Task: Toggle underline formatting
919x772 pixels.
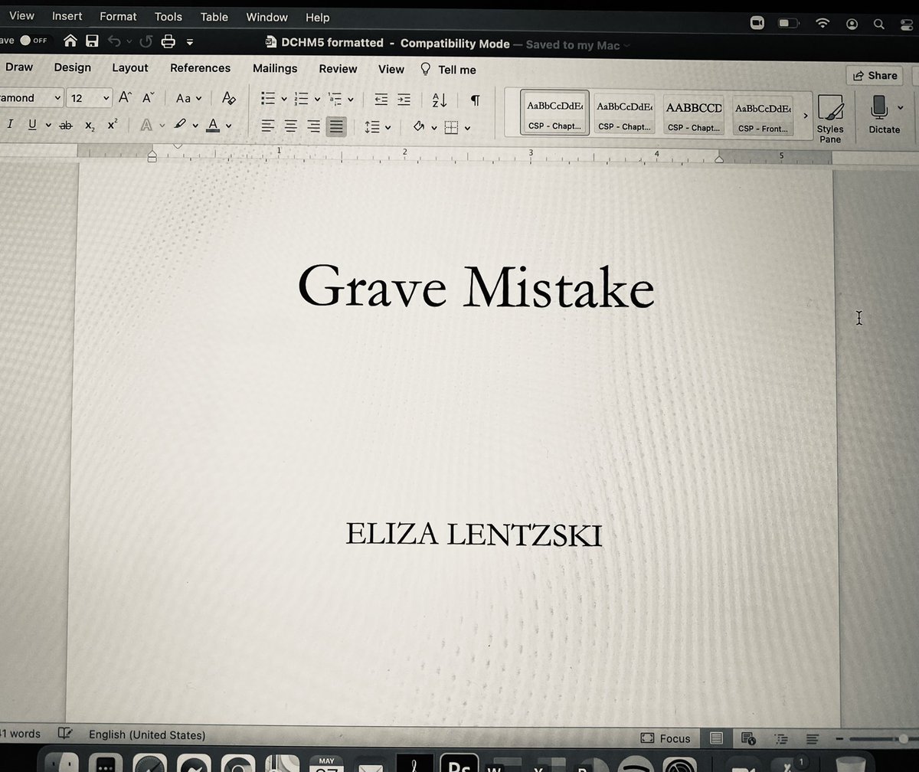Action: click(32, 124)
